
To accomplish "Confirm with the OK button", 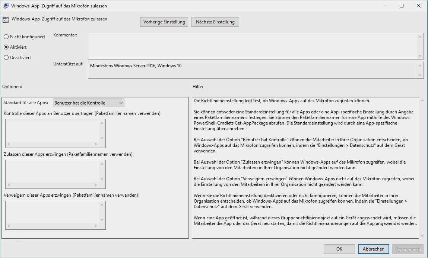I will [x=339, y=249].
